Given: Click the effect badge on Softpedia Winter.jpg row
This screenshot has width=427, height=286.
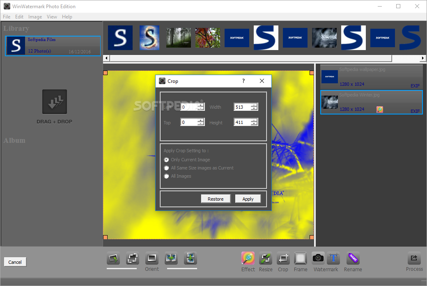Looking at the screenshot, I should point(380,110).
